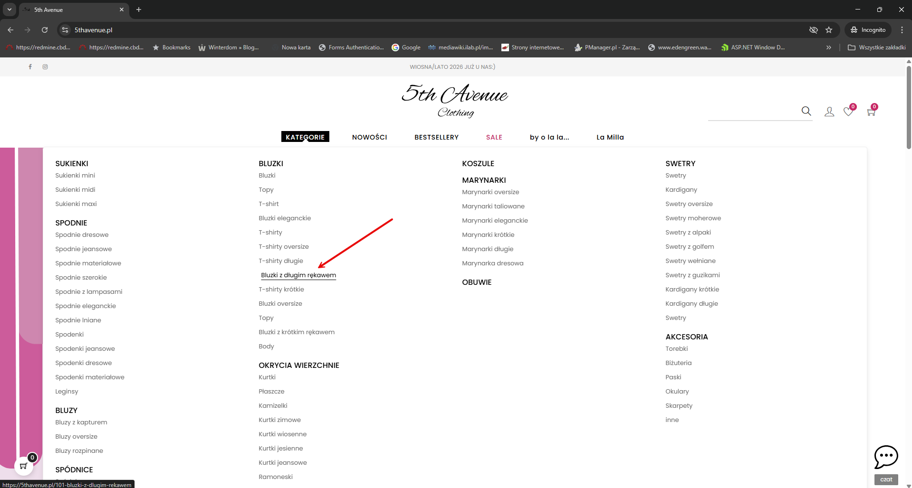Click the 5th Avenue Clothing logo
Screen dimensions: 912x488
tap(455, 101)
